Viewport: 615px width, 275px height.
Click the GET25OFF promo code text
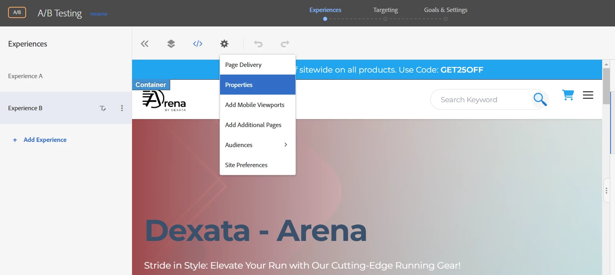(462, 70)
